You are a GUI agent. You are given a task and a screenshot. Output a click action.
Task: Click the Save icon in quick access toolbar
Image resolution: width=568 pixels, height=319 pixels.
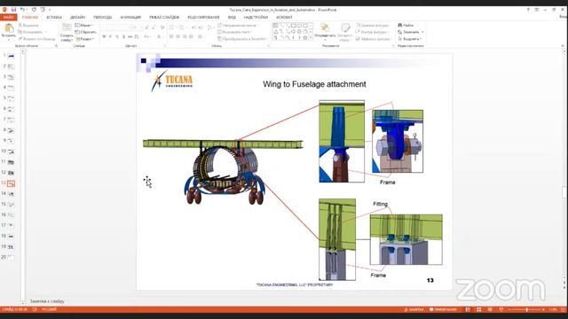tap(14, 10)
